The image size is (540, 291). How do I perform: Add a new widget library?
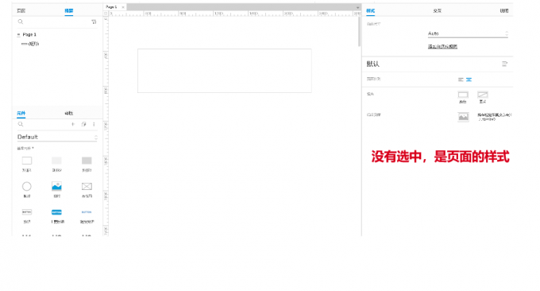tap(73, 124)
